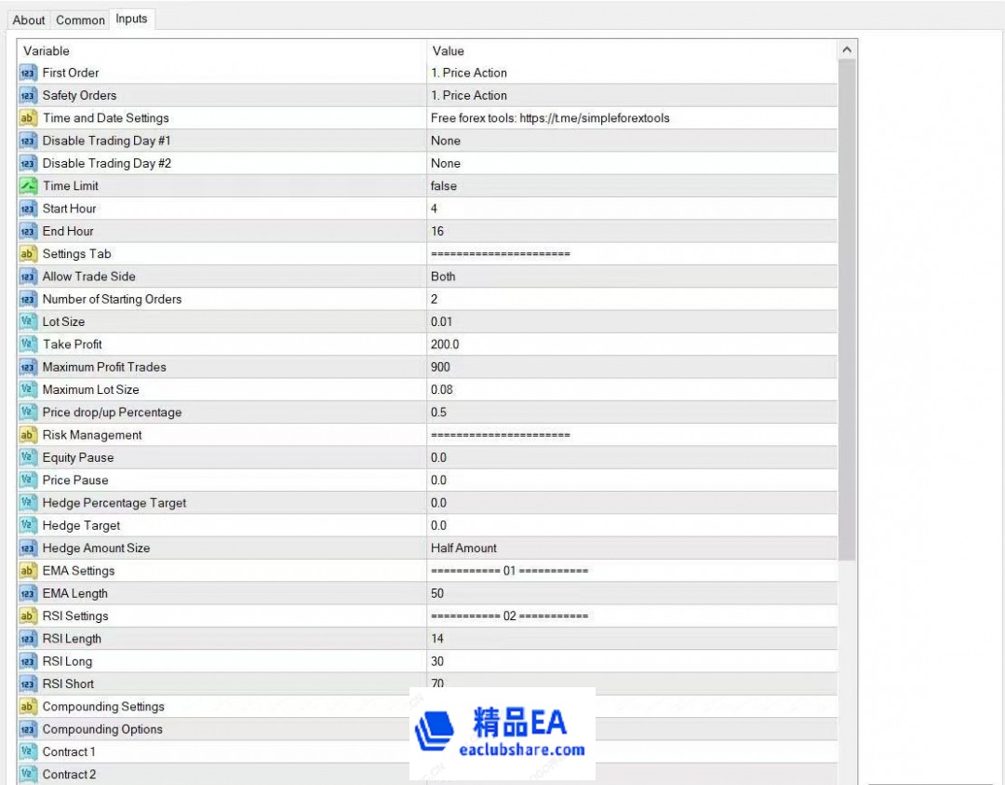
Task: Click the icon next to Take Profit
Action: (x=28, y=345)
